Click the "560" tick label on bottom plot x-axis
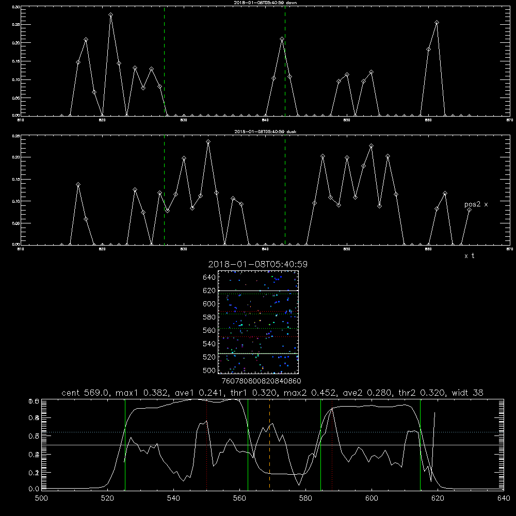Screen dimensions: 516x516 pos(239,498)
